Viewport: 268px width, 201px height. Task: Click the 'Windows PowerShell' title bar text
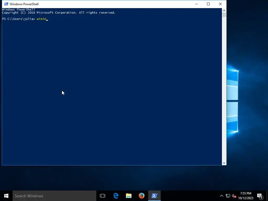[x=24, y=4]
